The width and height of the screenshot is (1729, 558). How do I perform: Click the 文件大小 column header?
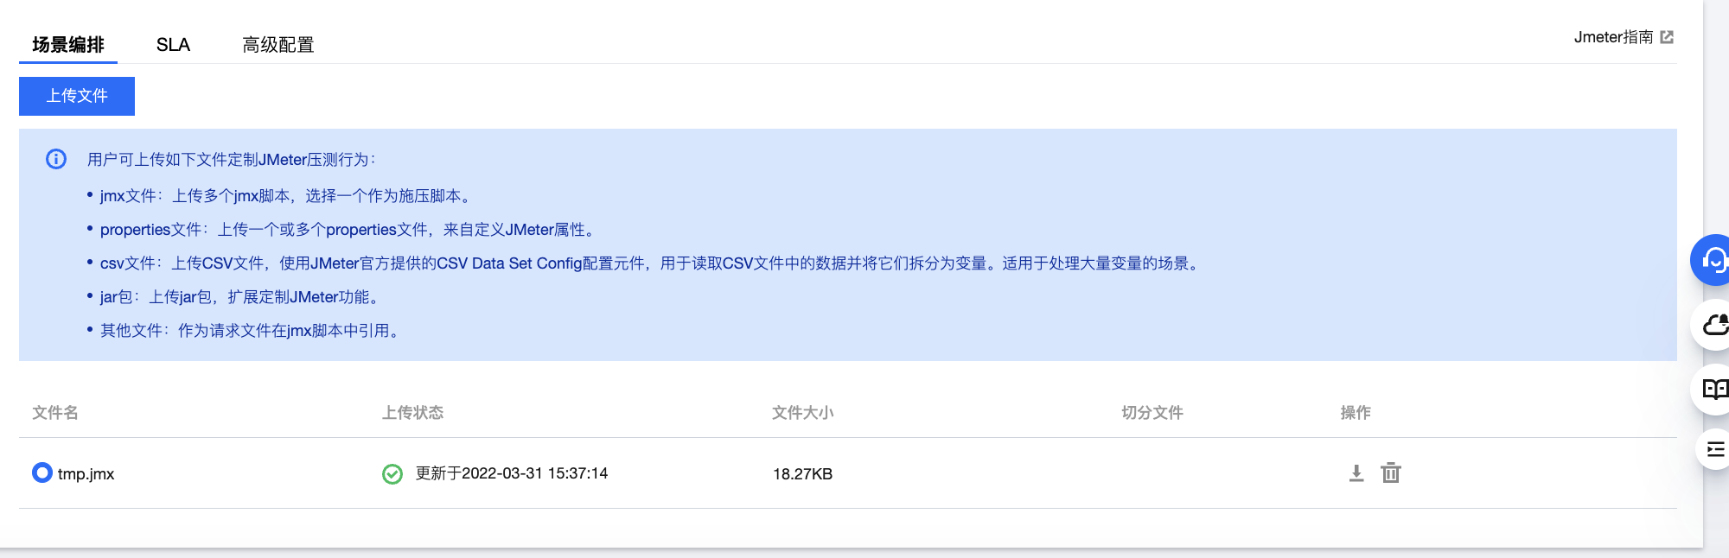(803, 413)
